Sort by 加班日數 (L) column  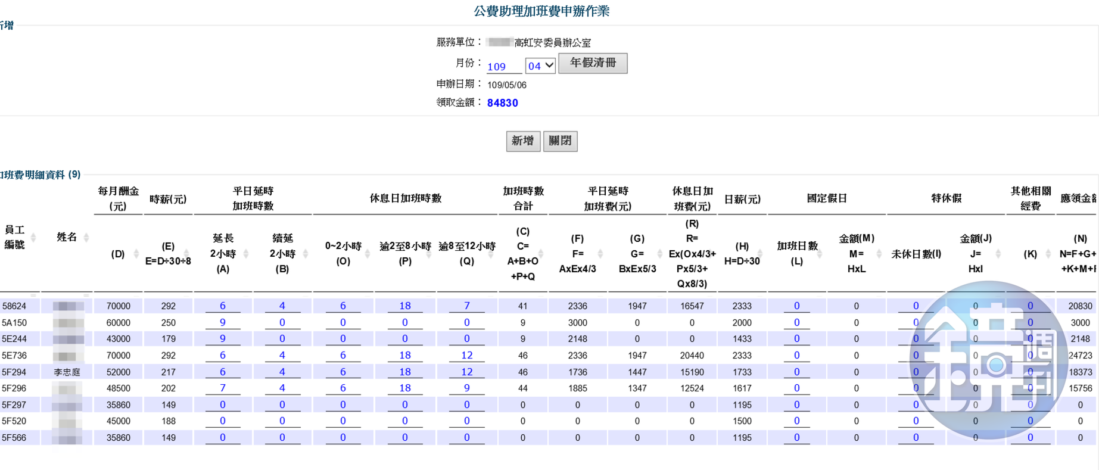tap(820, 254)
